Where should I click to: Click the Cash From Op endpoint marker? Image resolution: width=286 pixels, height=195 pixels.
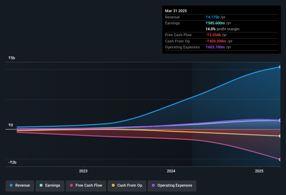point(280,136)
